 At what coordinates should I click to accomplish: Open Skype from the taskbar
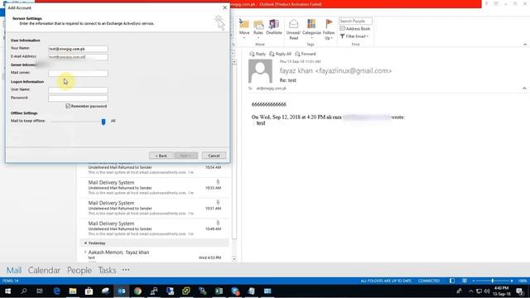[x=235, y=291]
